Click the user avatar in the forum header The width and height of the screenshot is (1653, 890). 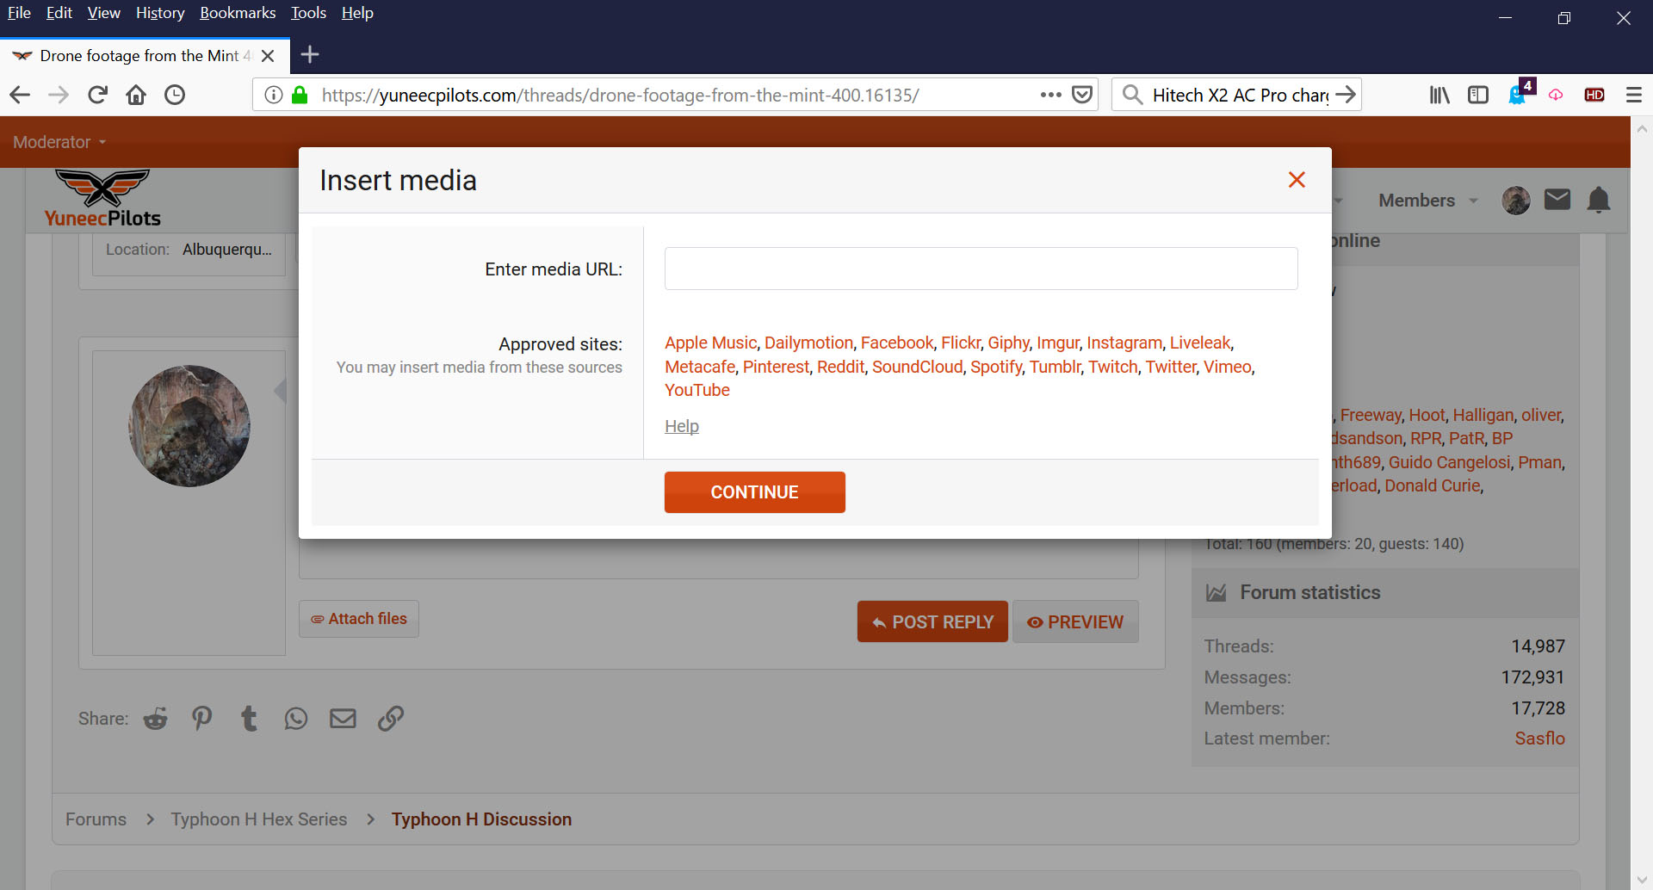tap(1515, 201)
